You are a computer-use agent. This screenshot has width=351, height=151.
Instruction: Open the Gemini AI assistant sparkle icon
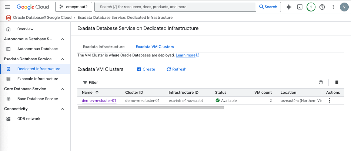pyautogui.click(x=289, y=7)
